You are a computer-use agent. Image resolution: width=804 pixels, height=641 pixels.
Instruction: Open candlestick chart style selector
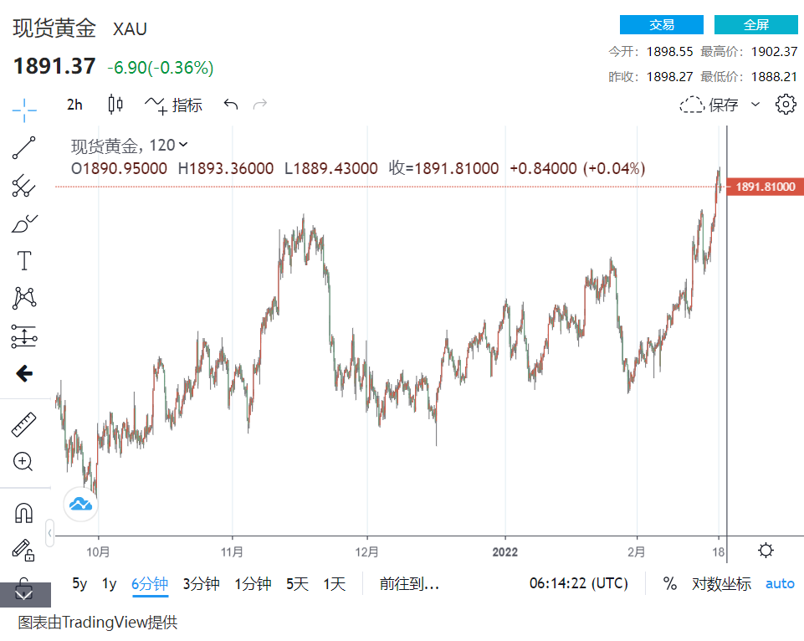[115, 105]
